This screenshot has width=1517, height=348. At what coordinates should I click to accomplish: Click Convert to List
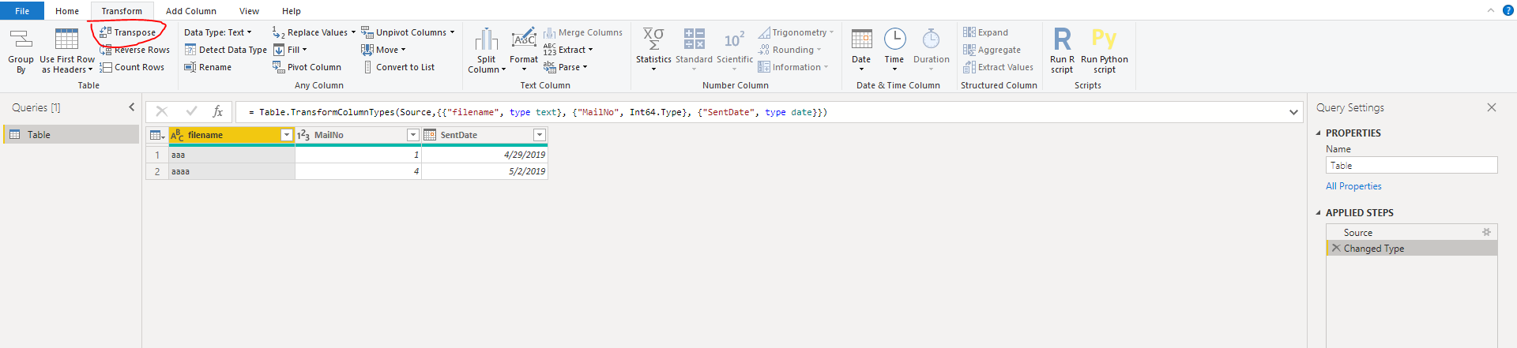point(399,67)
